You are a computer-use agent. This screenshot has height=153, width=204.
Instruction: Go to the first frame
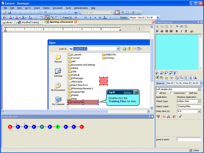click(85, 18)
